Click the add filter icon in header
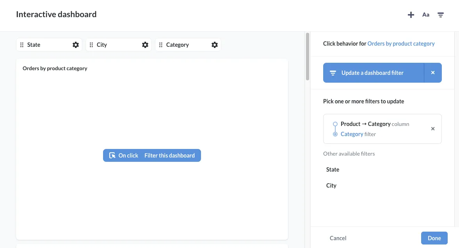Image resolution: width=459 pixels, height=248 pixels. pos(441,15)
